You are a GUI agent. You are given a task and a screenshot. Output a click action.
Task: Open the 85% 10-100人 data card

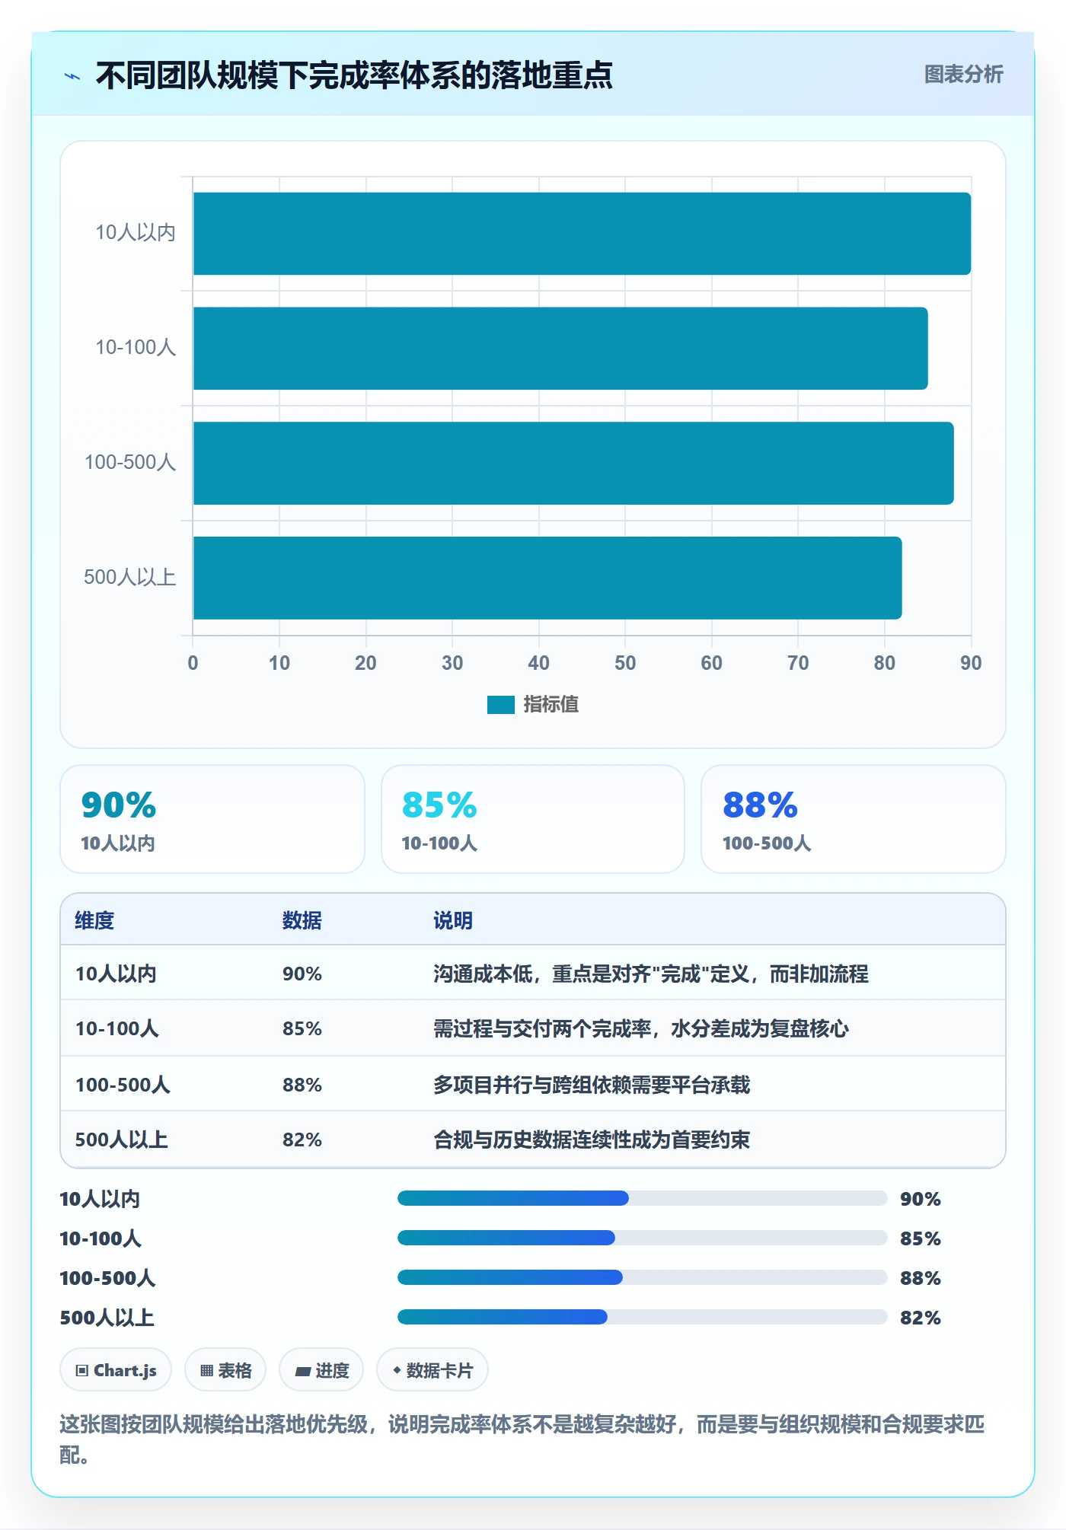click(x=533, y=819)
